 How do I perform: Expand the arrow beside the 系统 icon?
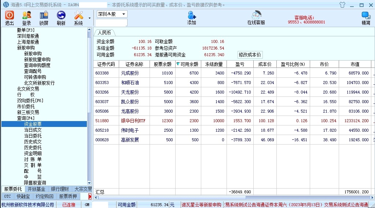click(90, 18)
